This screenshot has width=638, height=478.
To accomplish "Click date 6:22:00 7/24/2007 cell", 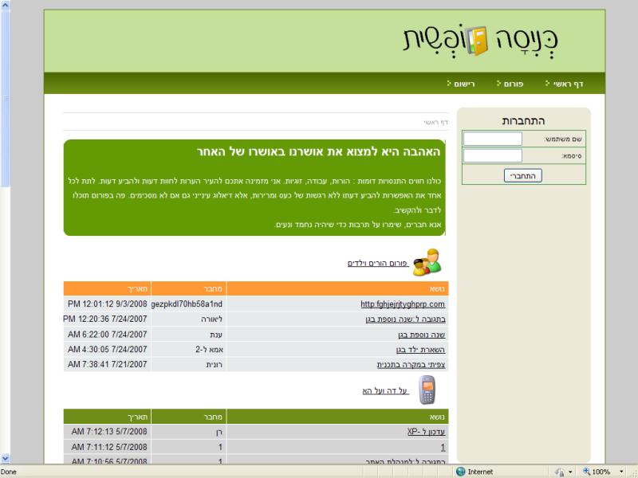I will (107, 335).
